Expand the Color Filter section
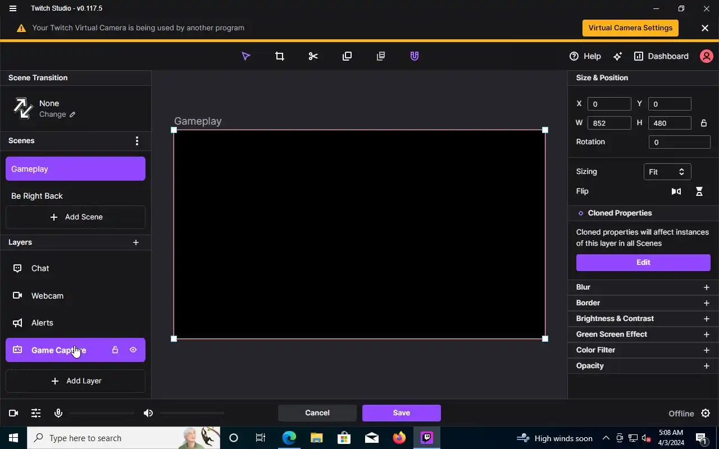 click(643, 350)
